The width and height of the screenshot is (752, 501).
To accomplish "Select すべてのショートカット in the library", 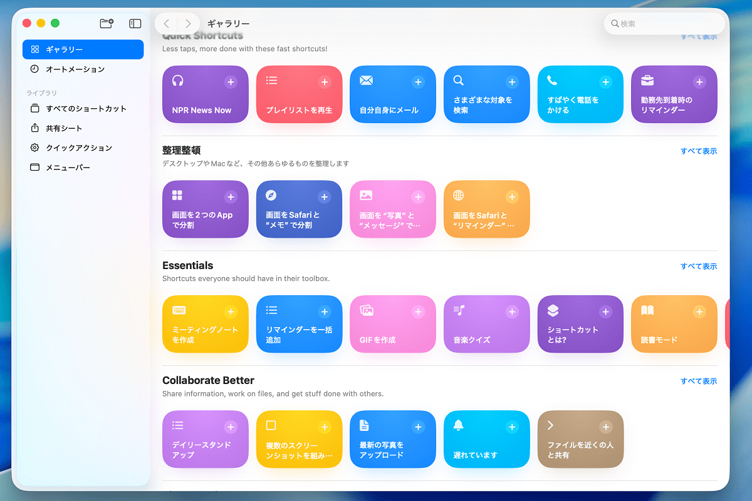I will click(x=83, y=109).
